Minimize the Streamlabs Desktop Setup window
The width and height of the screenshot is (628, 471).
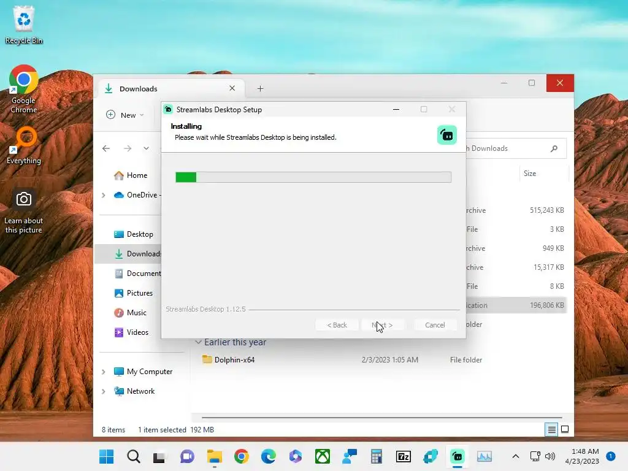click(x=396, y=109)
